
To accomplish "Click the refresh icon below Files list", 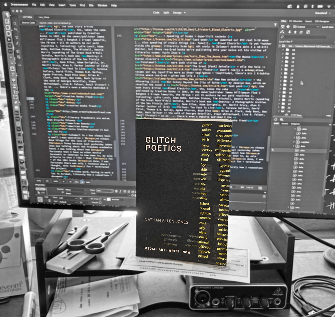I will click(x=276, y=120).
